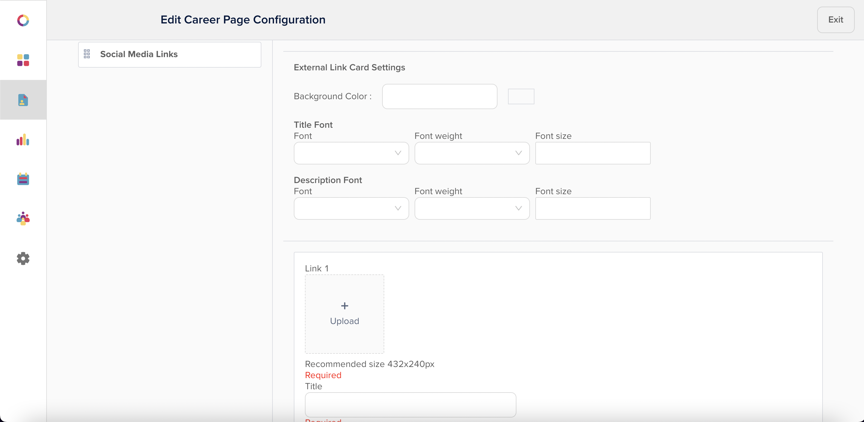This screenshot has height=422, width=864.
Task: Open the people group icon in sidebar
Action: pyautogui.click(x=23, y=219)
